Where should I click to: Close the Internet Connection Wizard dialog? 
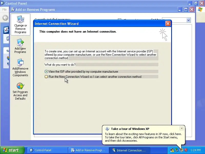168,24
